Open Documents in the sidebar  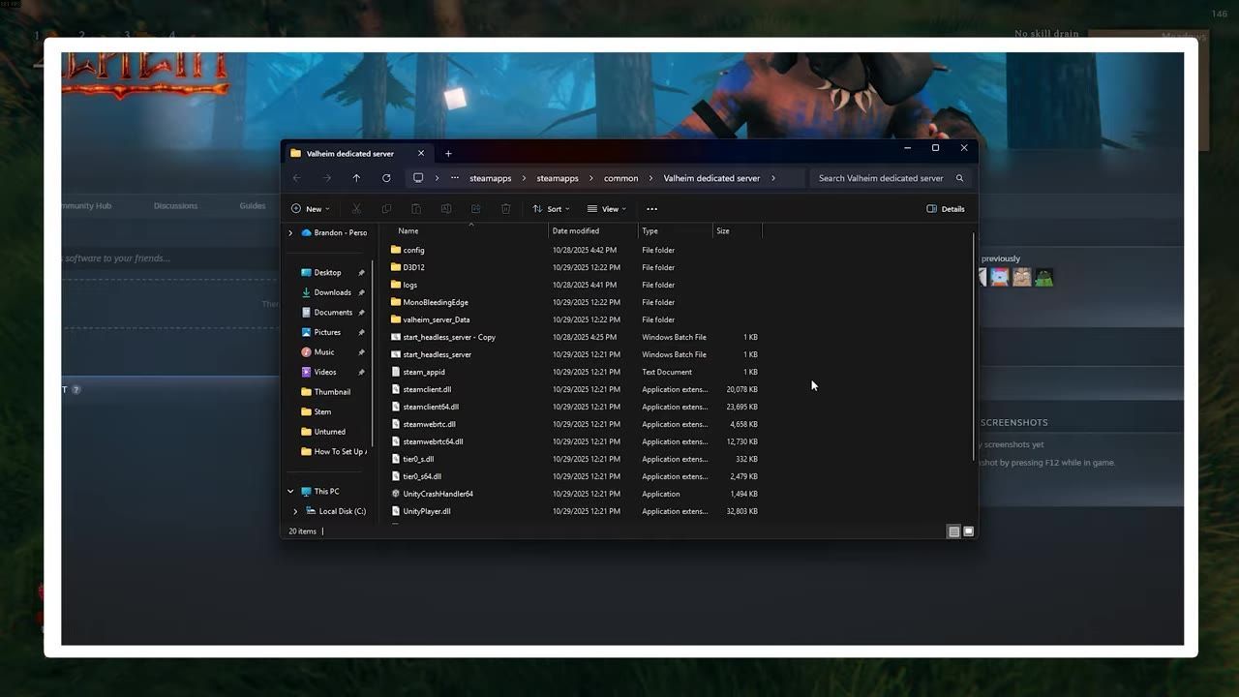(x=332, y=312)
